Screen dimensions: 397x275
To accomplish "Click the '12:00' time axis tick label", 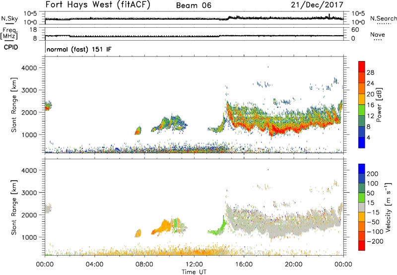I will pyautogui.click(x=194, y=265).
